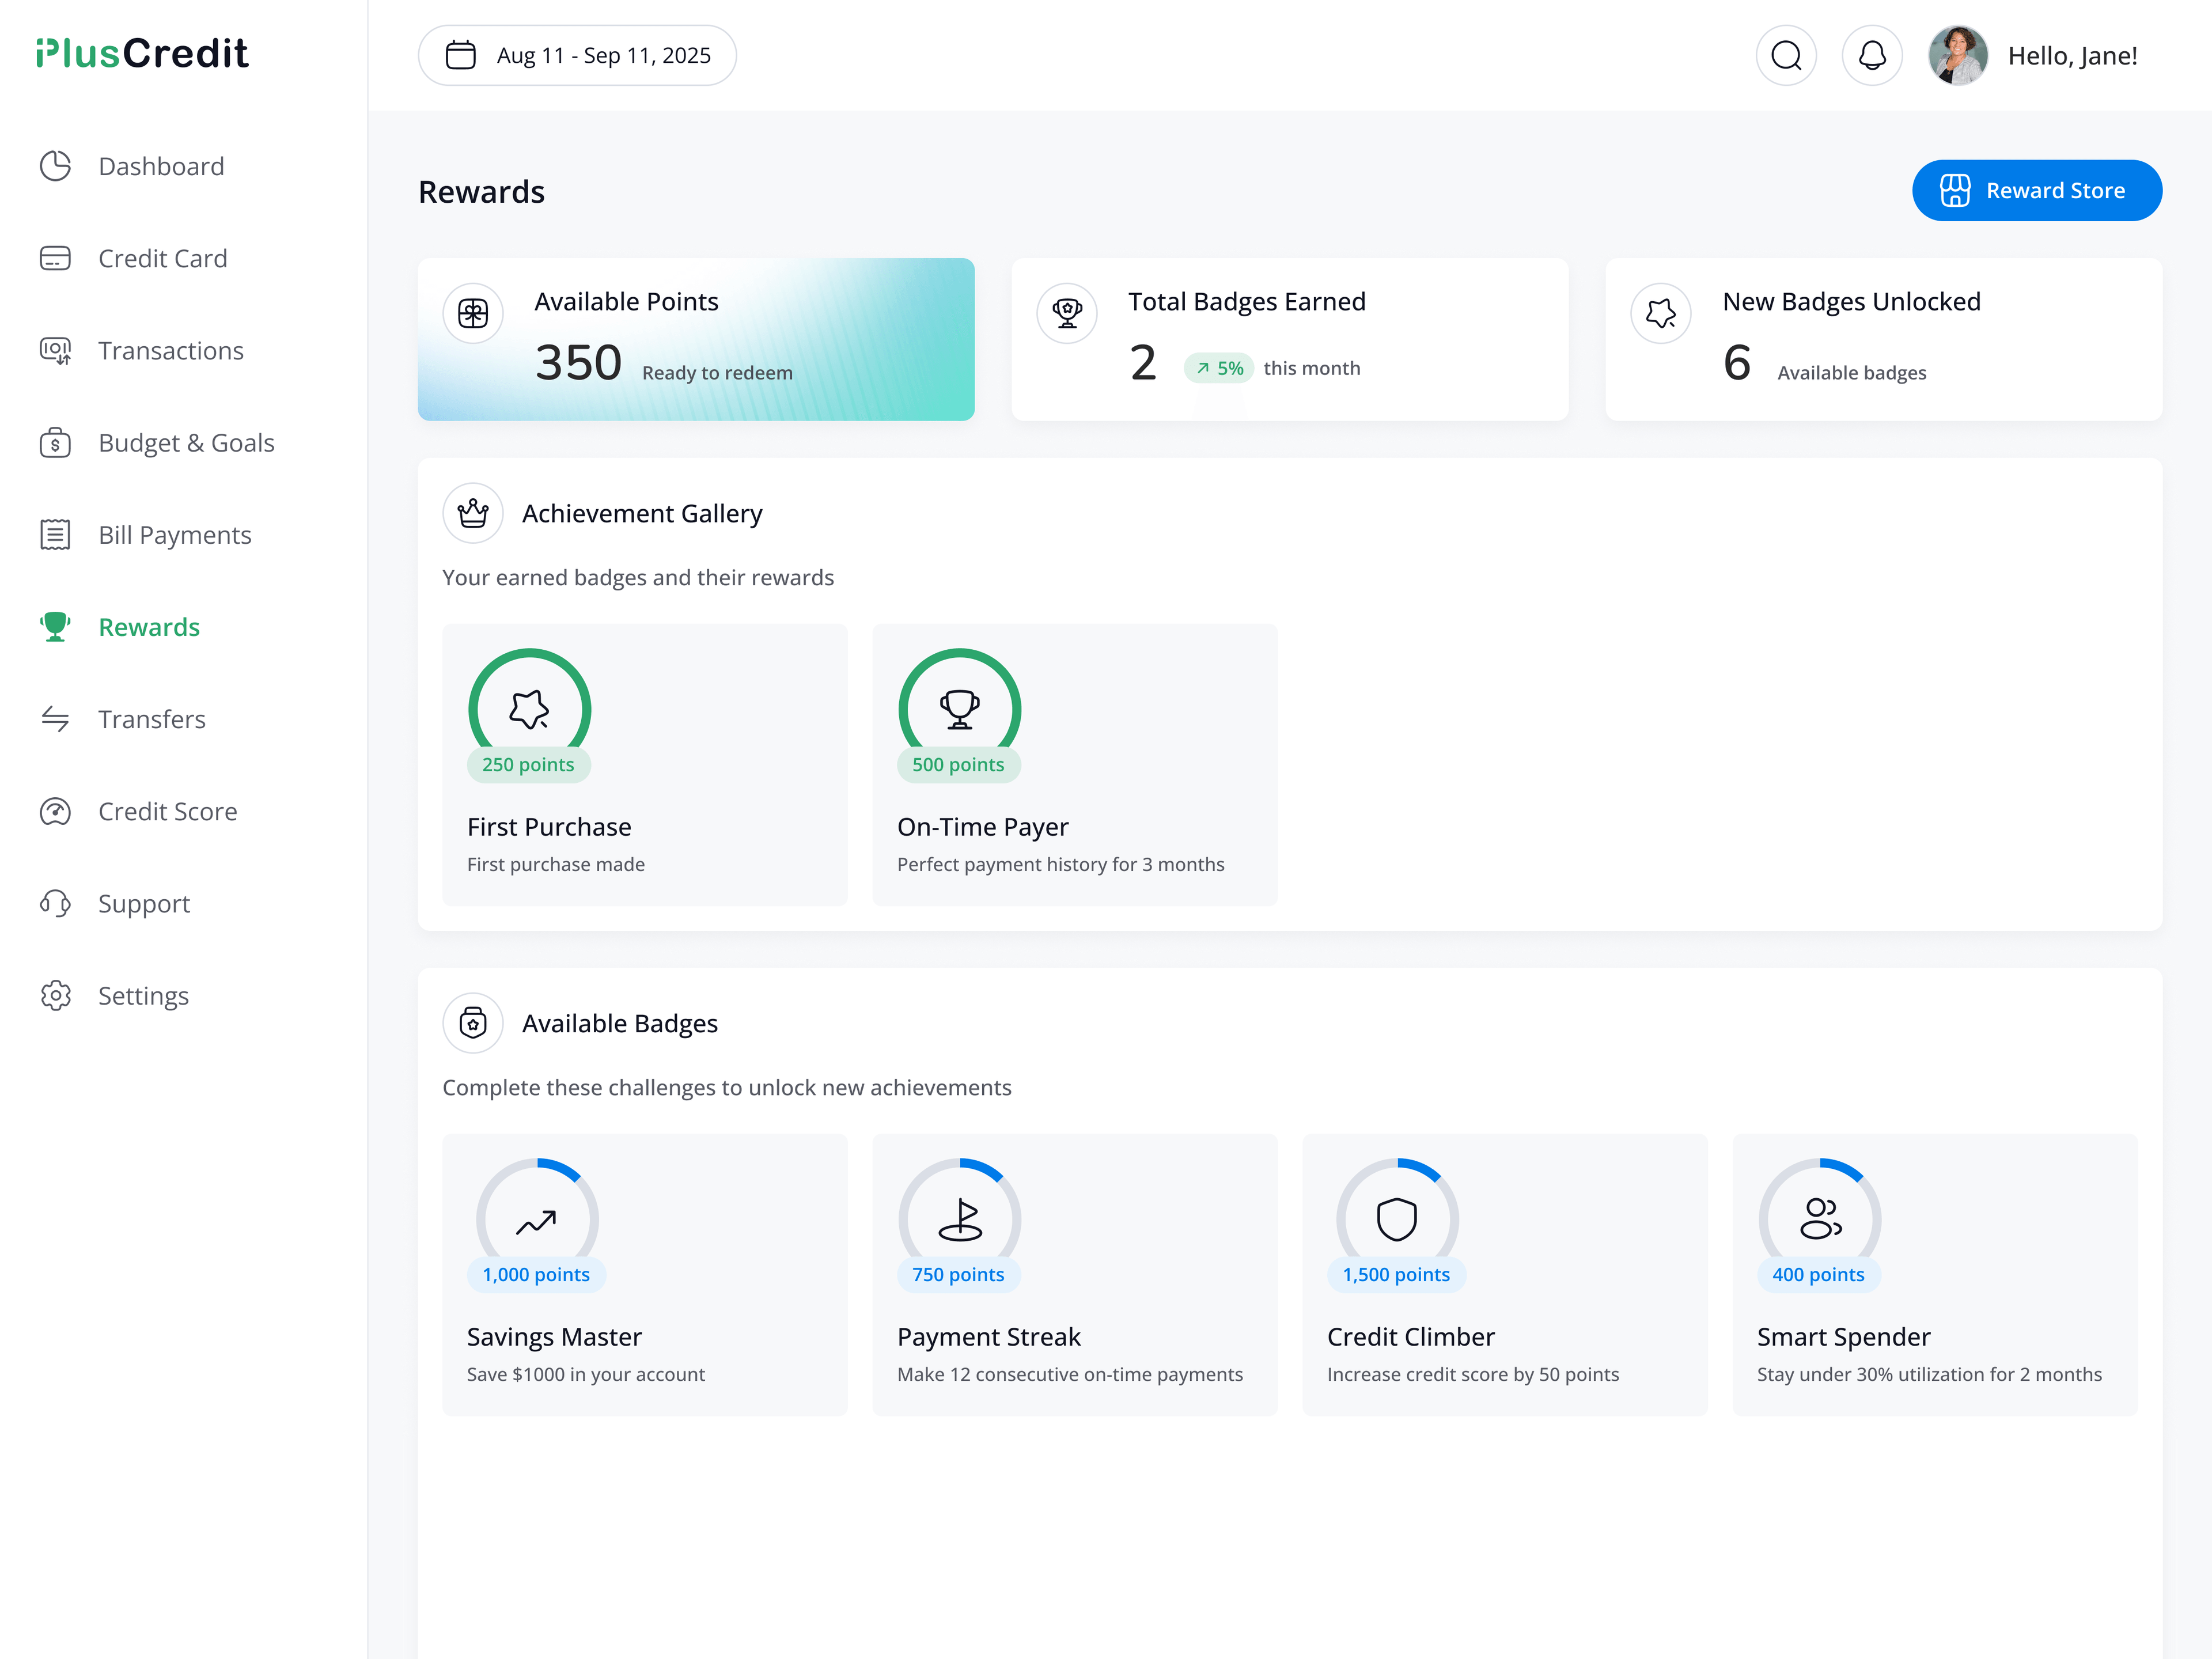This screenshot has height=1659, width=2212.
Task: Open the date range picker
Action: (577, 56)
